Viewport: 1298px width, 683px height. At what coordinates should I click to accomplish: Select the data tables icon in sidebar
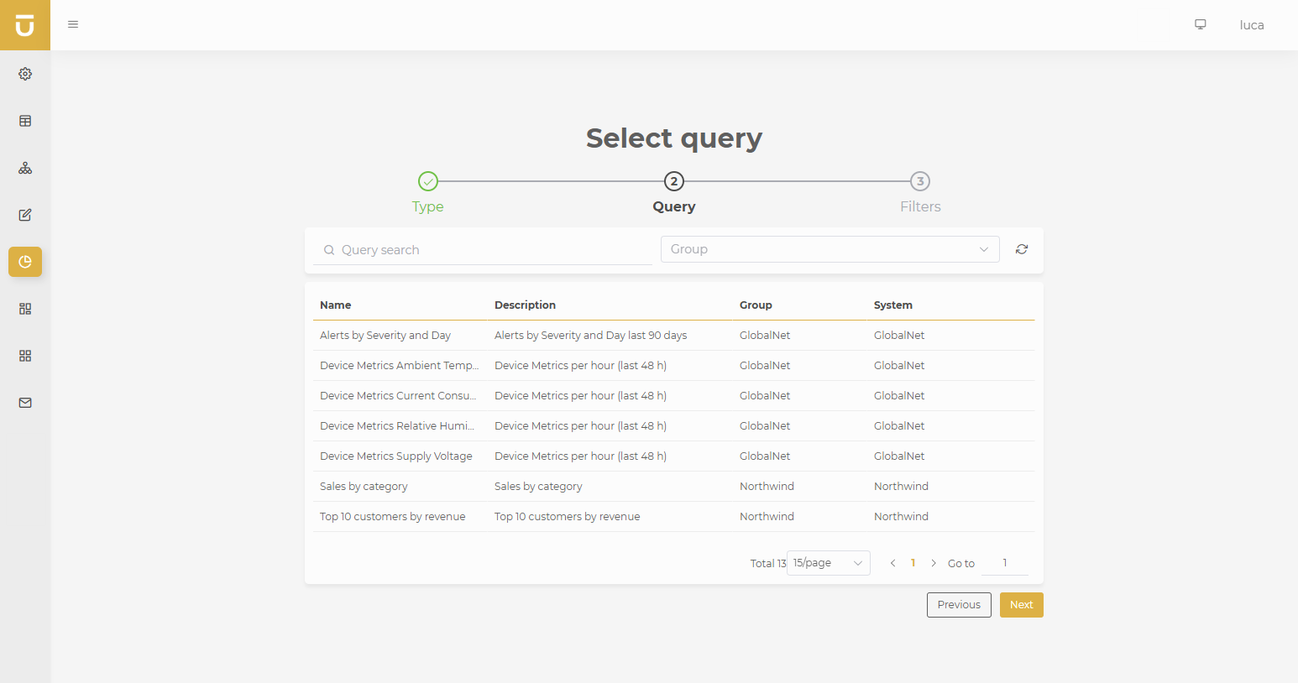point(25,121)
